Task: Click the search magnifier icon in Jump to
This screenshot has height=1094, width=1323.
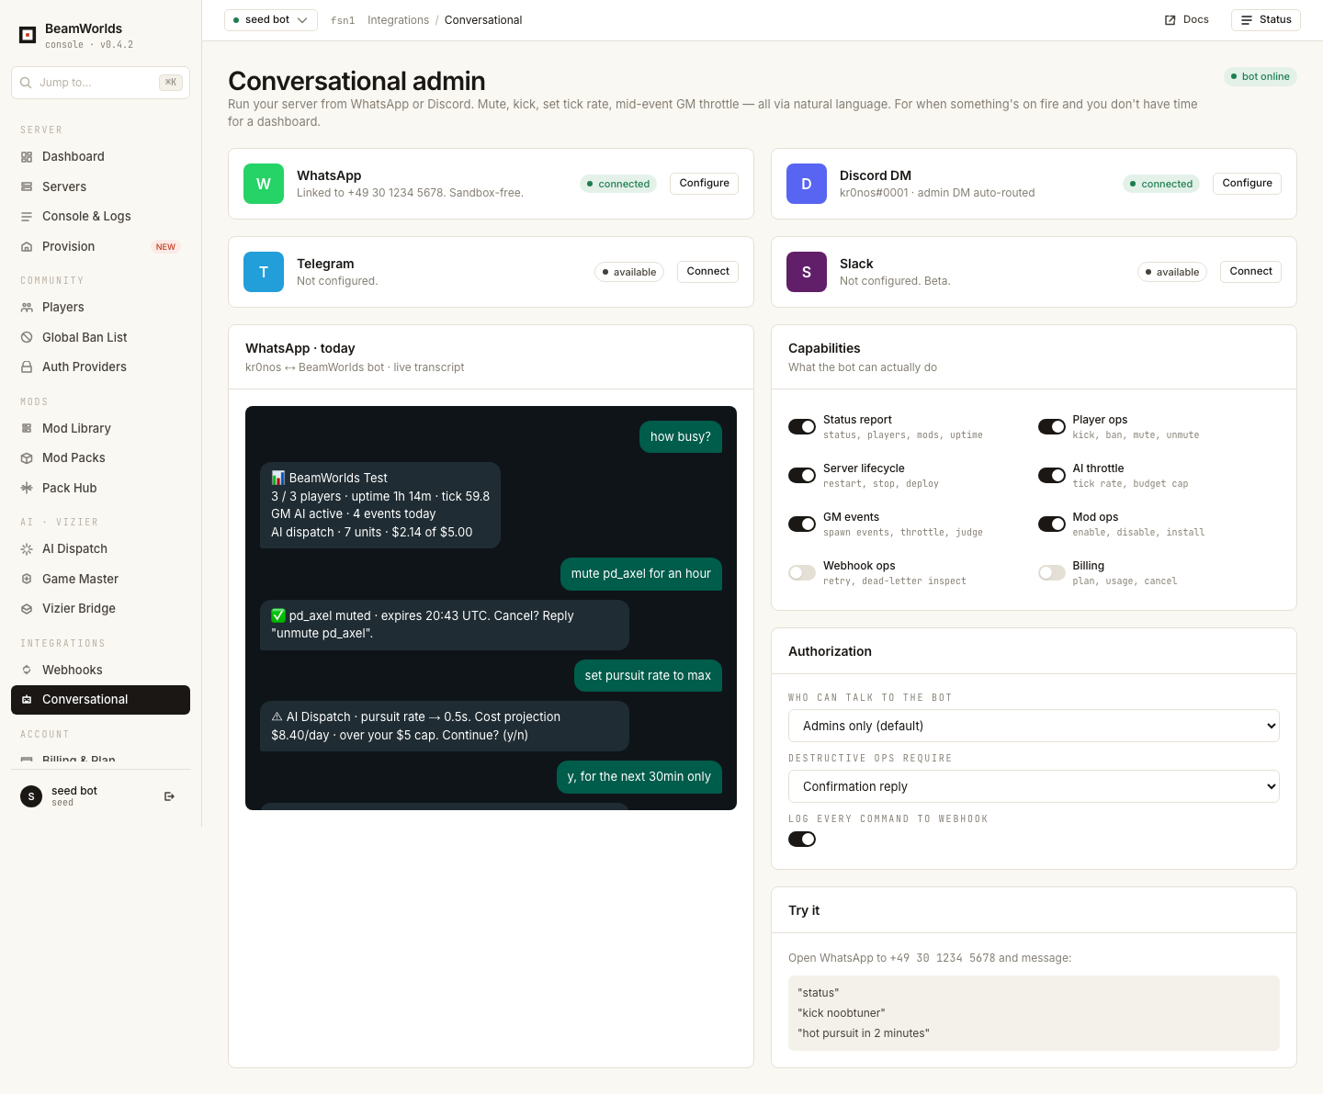Action: click(x=26, y=83)
